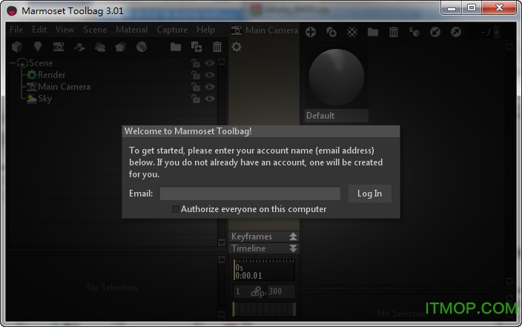Open the Edit menu

[39, 30]
